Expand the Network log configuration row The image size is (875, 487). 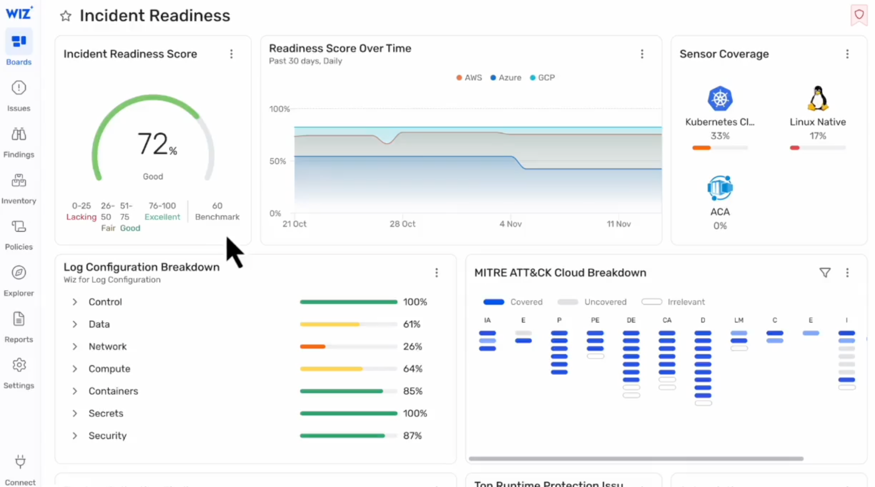pos(75,347)
